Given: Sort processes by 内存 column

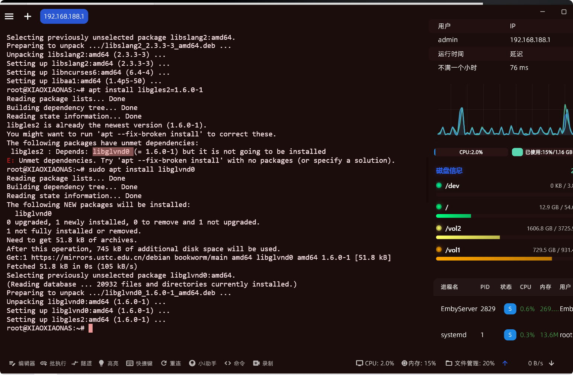Looking at the screenshot, I should [545, 287].
